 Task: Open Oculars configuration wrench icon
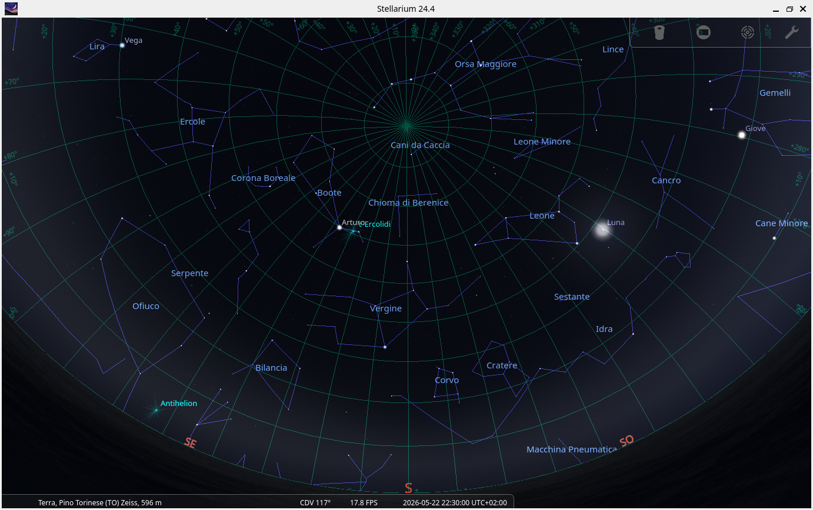792,32
